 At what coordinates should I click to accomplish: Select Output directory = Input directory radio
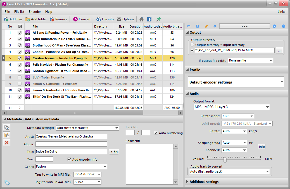pos(192,45)
